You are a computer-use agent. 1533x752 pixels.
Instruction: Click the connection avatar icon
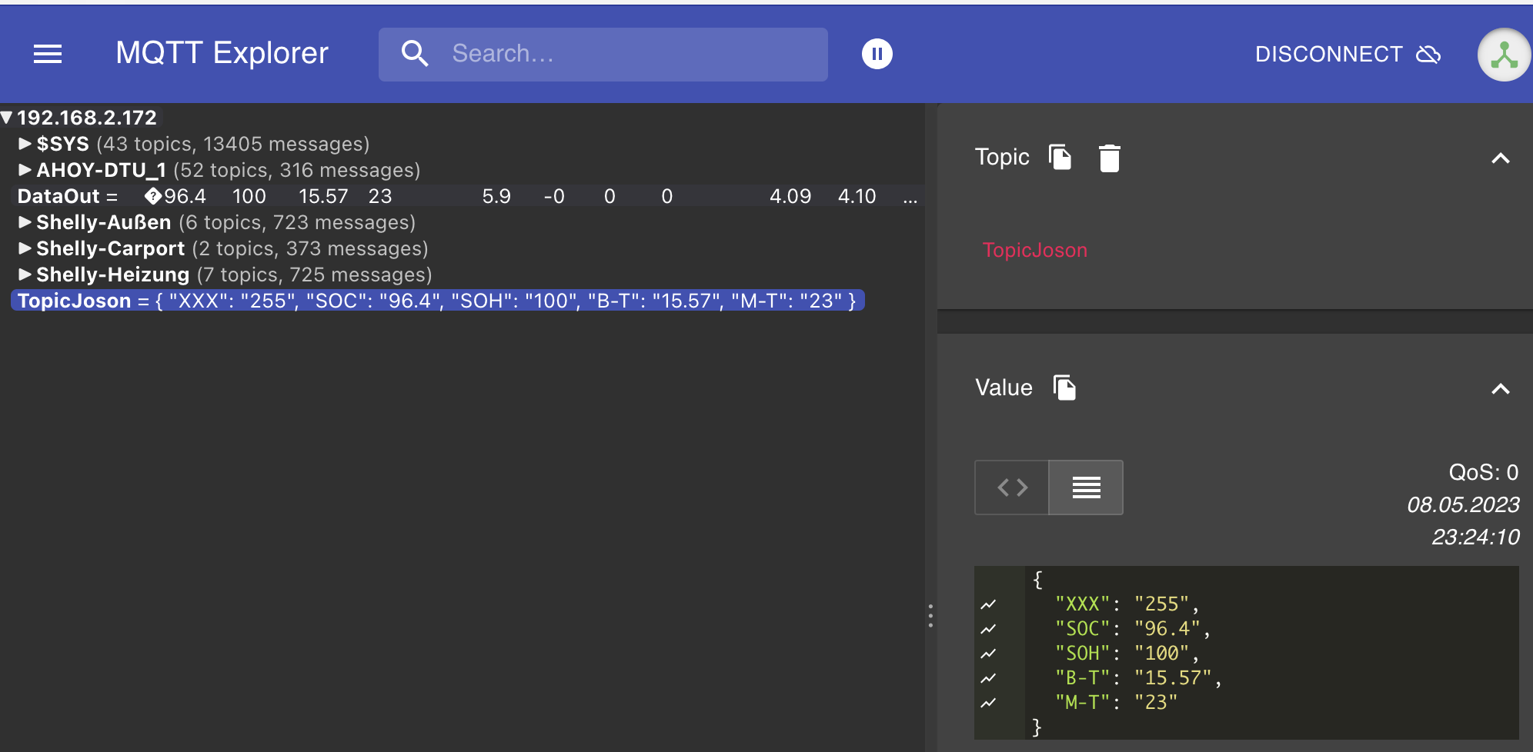pos(1503,55)
